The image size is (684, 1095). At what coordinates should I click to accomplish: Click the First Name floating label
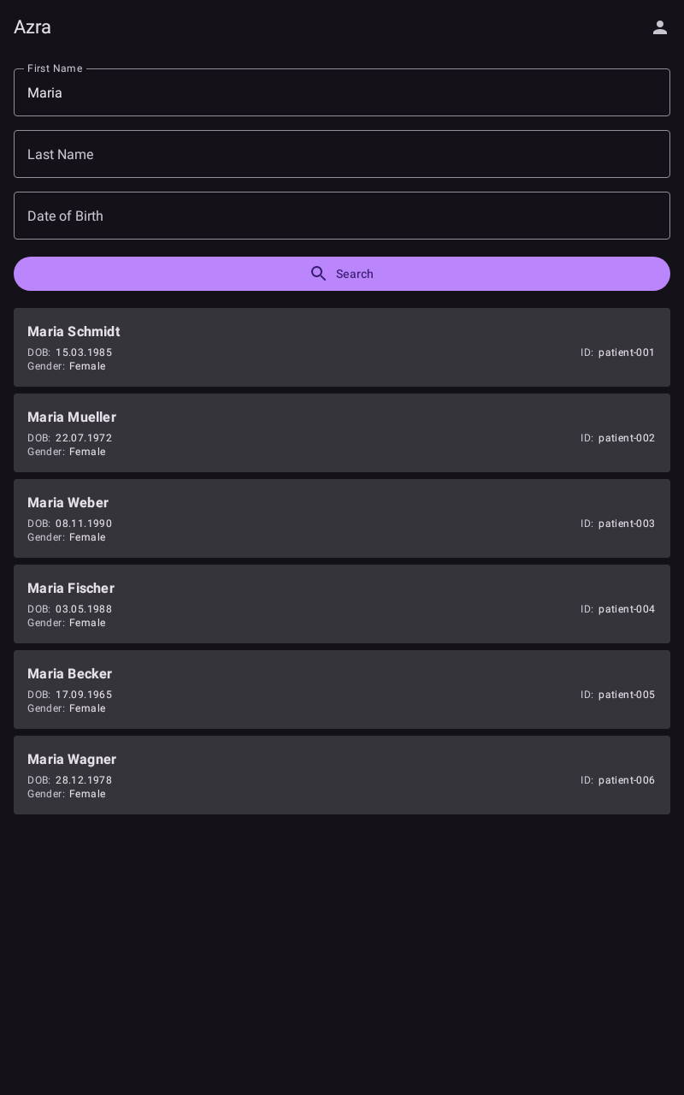click(x=54, y=68)
